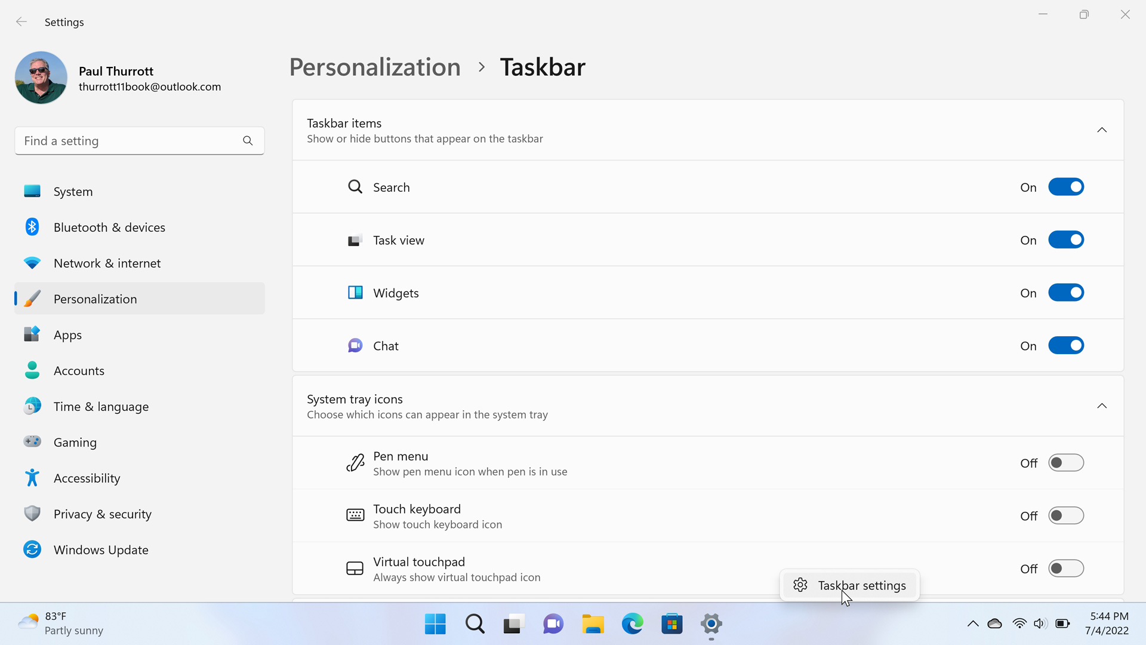The width and height of the screenshot is (1146, 645).
Task: Collapse the System tray icons section
Action: pyautogui.click(x=1102, y=406)
